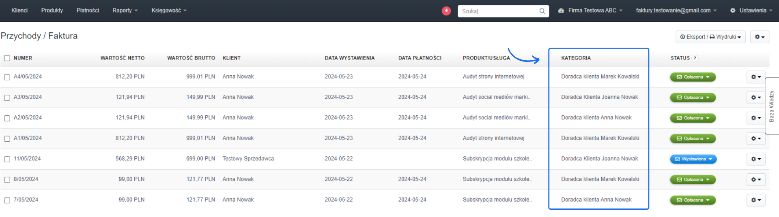This screenshot has height=217, width=779.
Task: Click the help question mark next to Status
Action: tap(695, 58)
